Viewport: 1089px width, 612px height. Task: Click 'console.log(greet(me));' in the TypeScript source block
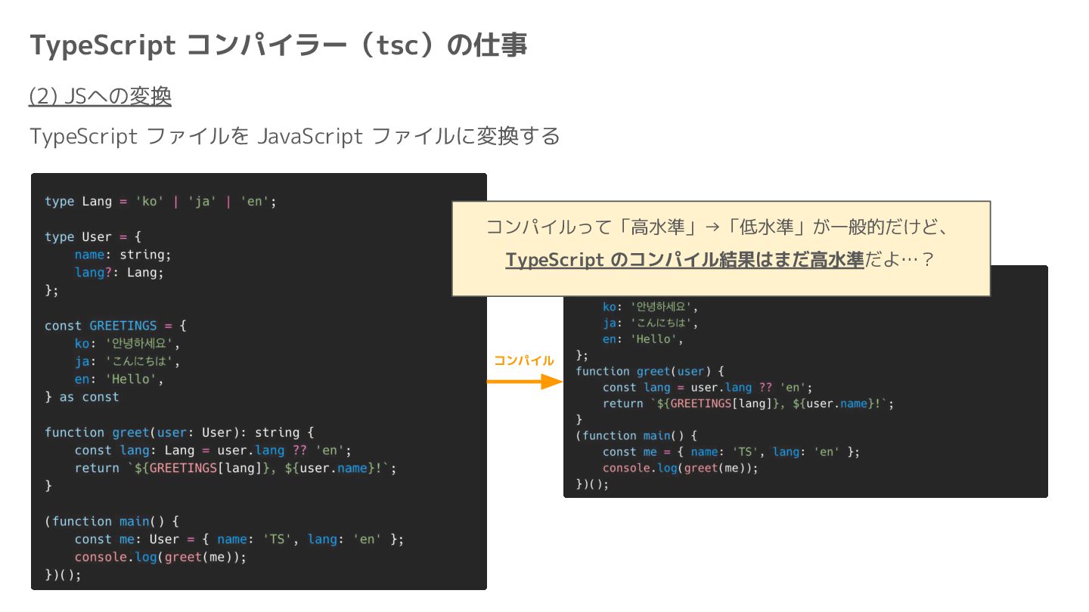pyautogui.click(x=160, y=557)
